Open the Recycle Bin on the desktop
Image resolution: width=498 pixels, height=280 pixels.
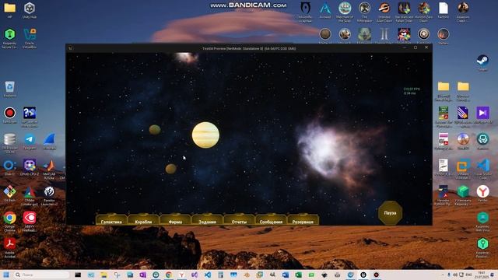click(x=9, y=89)
